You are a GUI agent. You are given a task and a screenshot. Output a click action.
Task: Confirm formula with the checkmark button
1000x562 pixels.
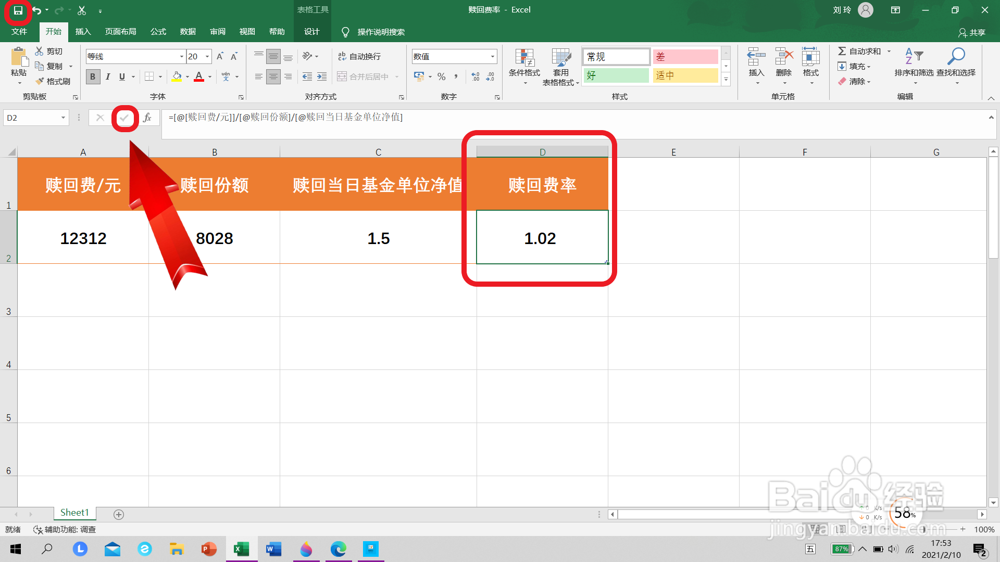124,118
